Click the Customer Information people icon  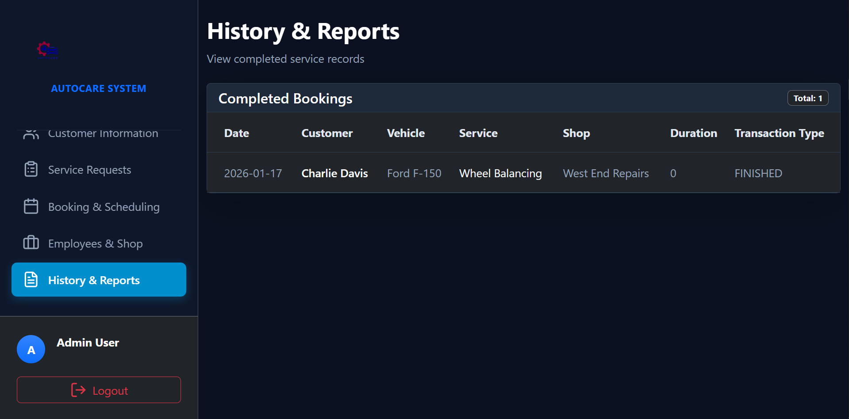click(31, 134)
